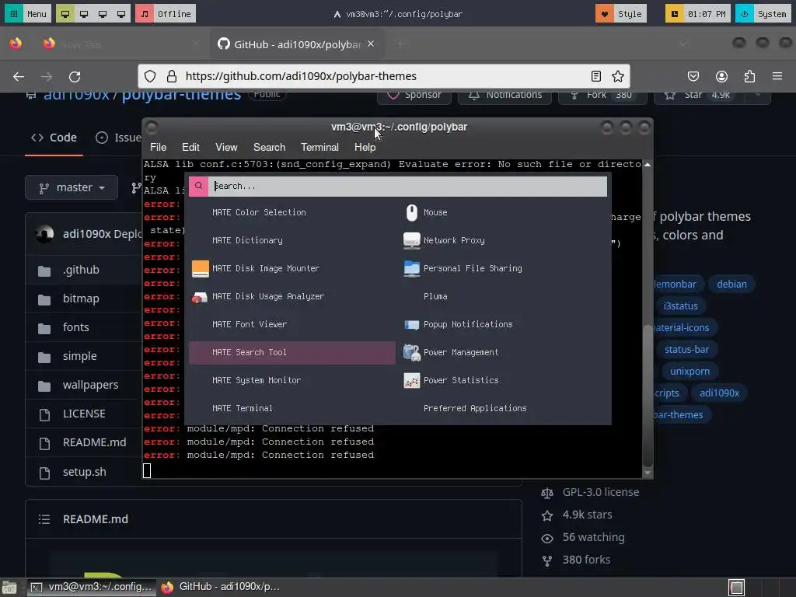Open Firefox account icon
This screenshot has height=597, width=796.
(x=721, y=76)
